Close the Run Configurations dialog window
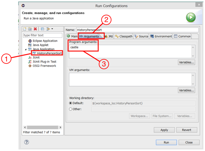205x151 pixels. 199,5
